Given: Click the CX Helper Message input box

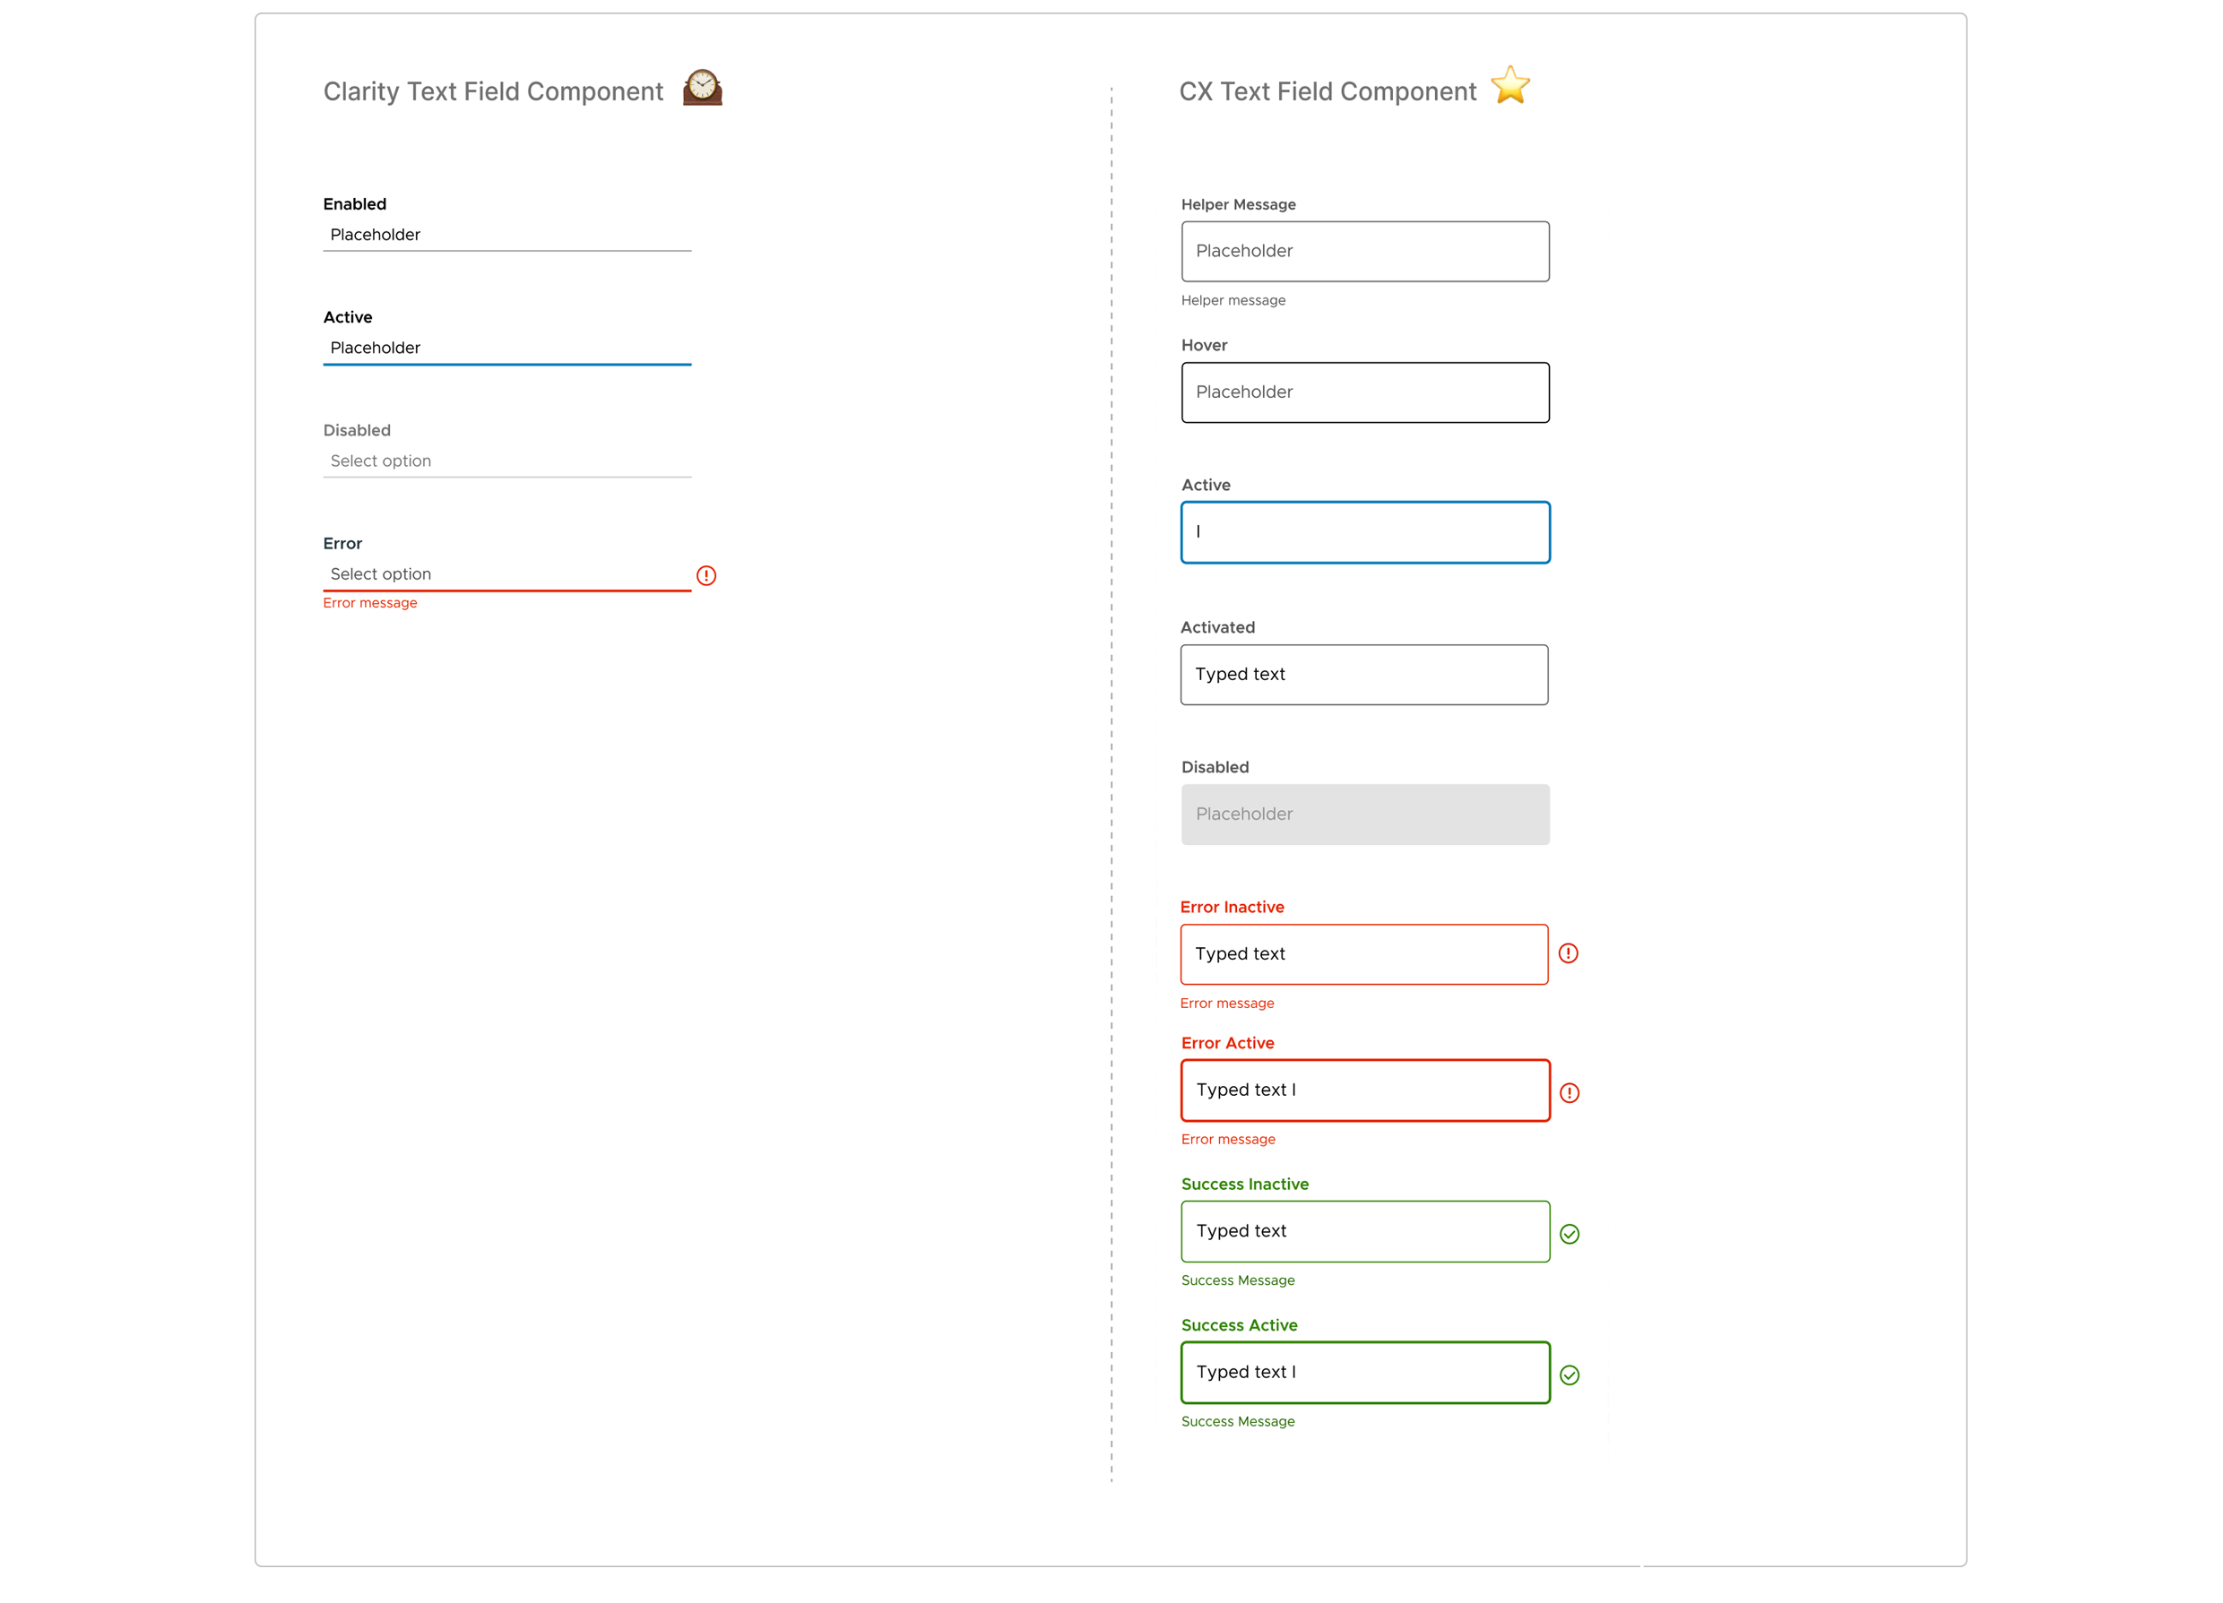Looking at the screenshot, I should pos(1364,252).
